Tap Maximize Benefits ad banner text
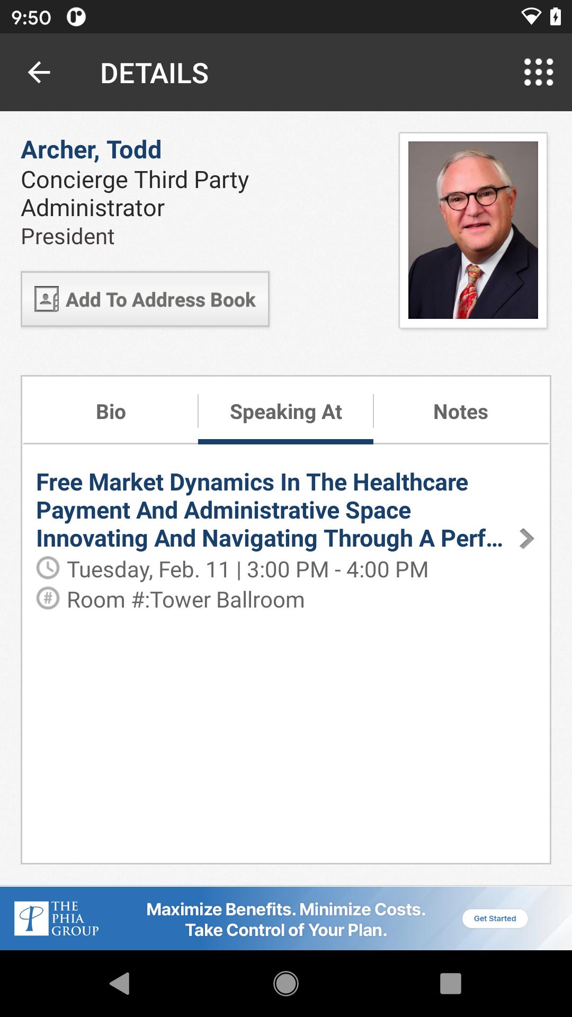Screen dimensions: 572x1017 tap(286, 920)
